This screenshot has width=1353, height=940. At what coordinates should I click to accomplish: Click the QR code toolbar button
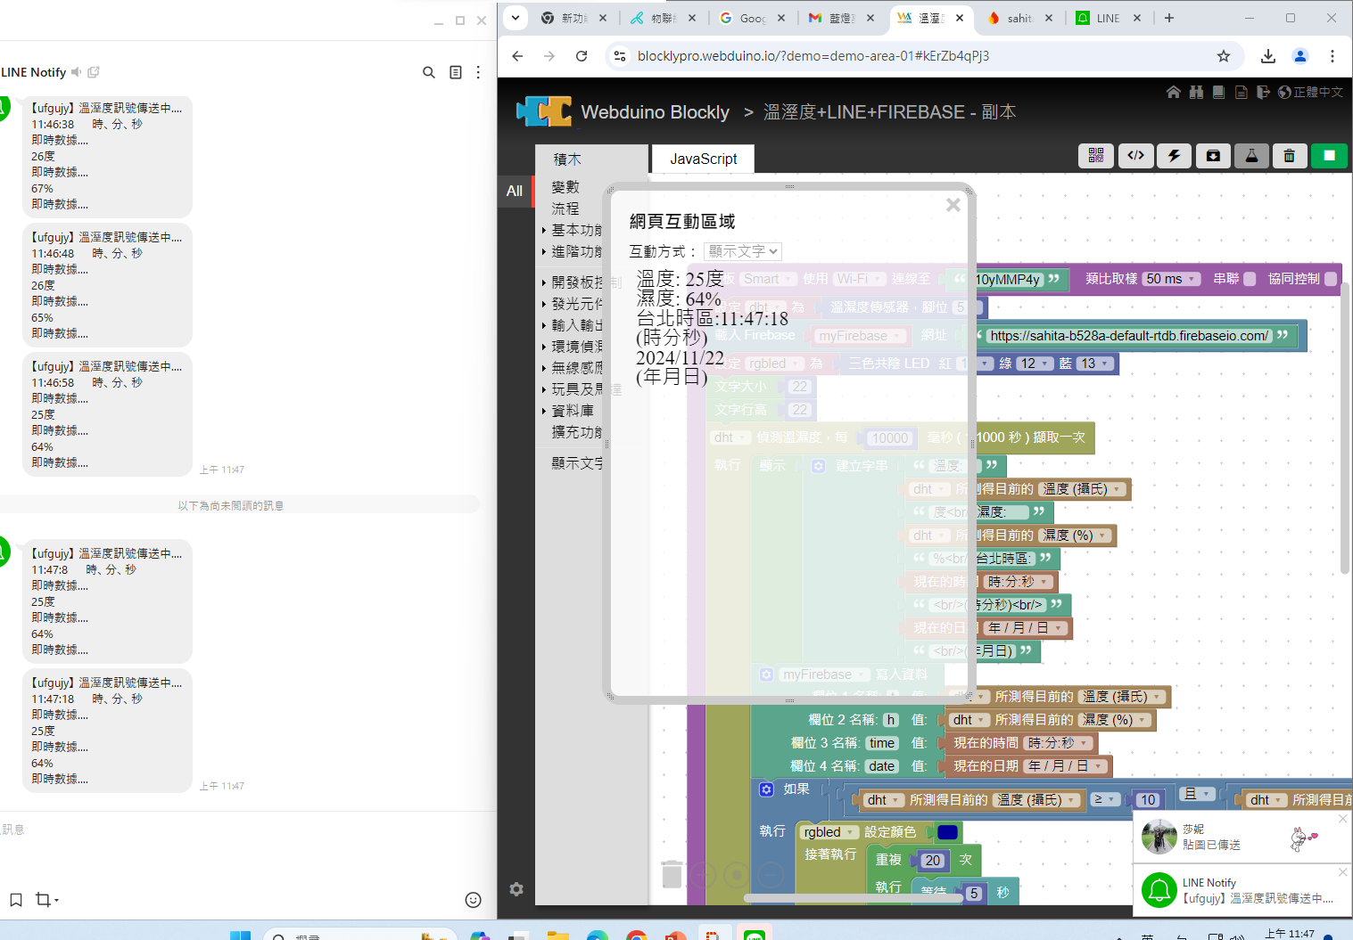click(1096, 156)
